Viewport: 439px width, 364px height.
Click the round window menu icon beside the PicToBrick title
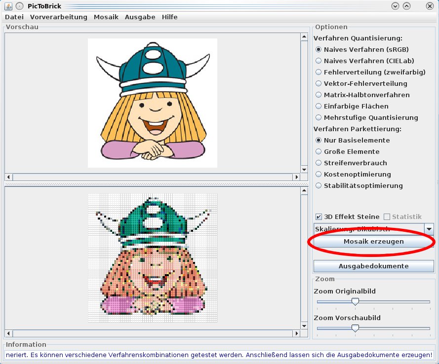19,6
